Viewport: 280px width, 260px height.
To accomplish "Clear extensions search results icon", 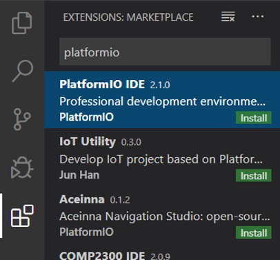I will (228, 17).
